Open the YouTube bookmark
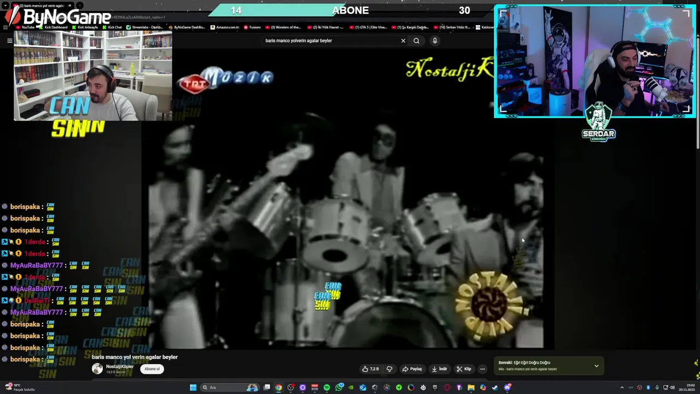700x394 pixels. click(x=25, y=27)
